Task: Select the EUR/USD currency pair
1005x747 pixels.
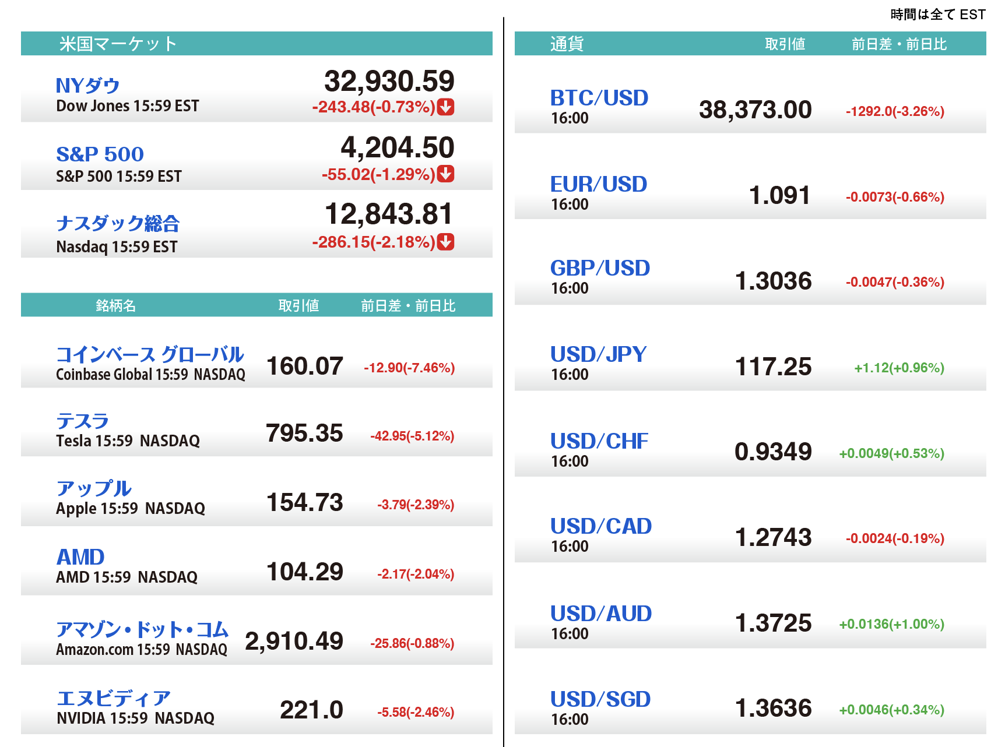Action: tap(599, 184)
